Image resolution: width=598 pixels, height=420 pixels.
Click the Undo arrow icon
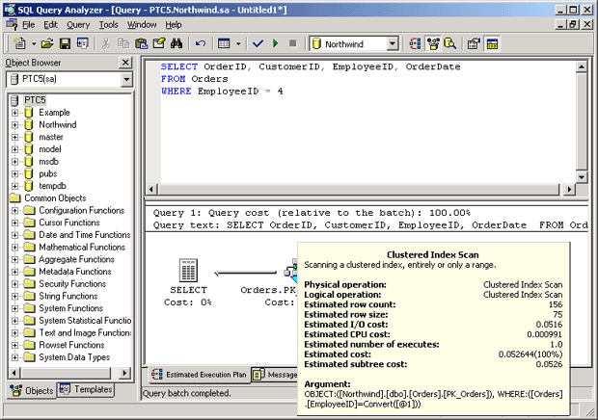(x=201, y=44)
